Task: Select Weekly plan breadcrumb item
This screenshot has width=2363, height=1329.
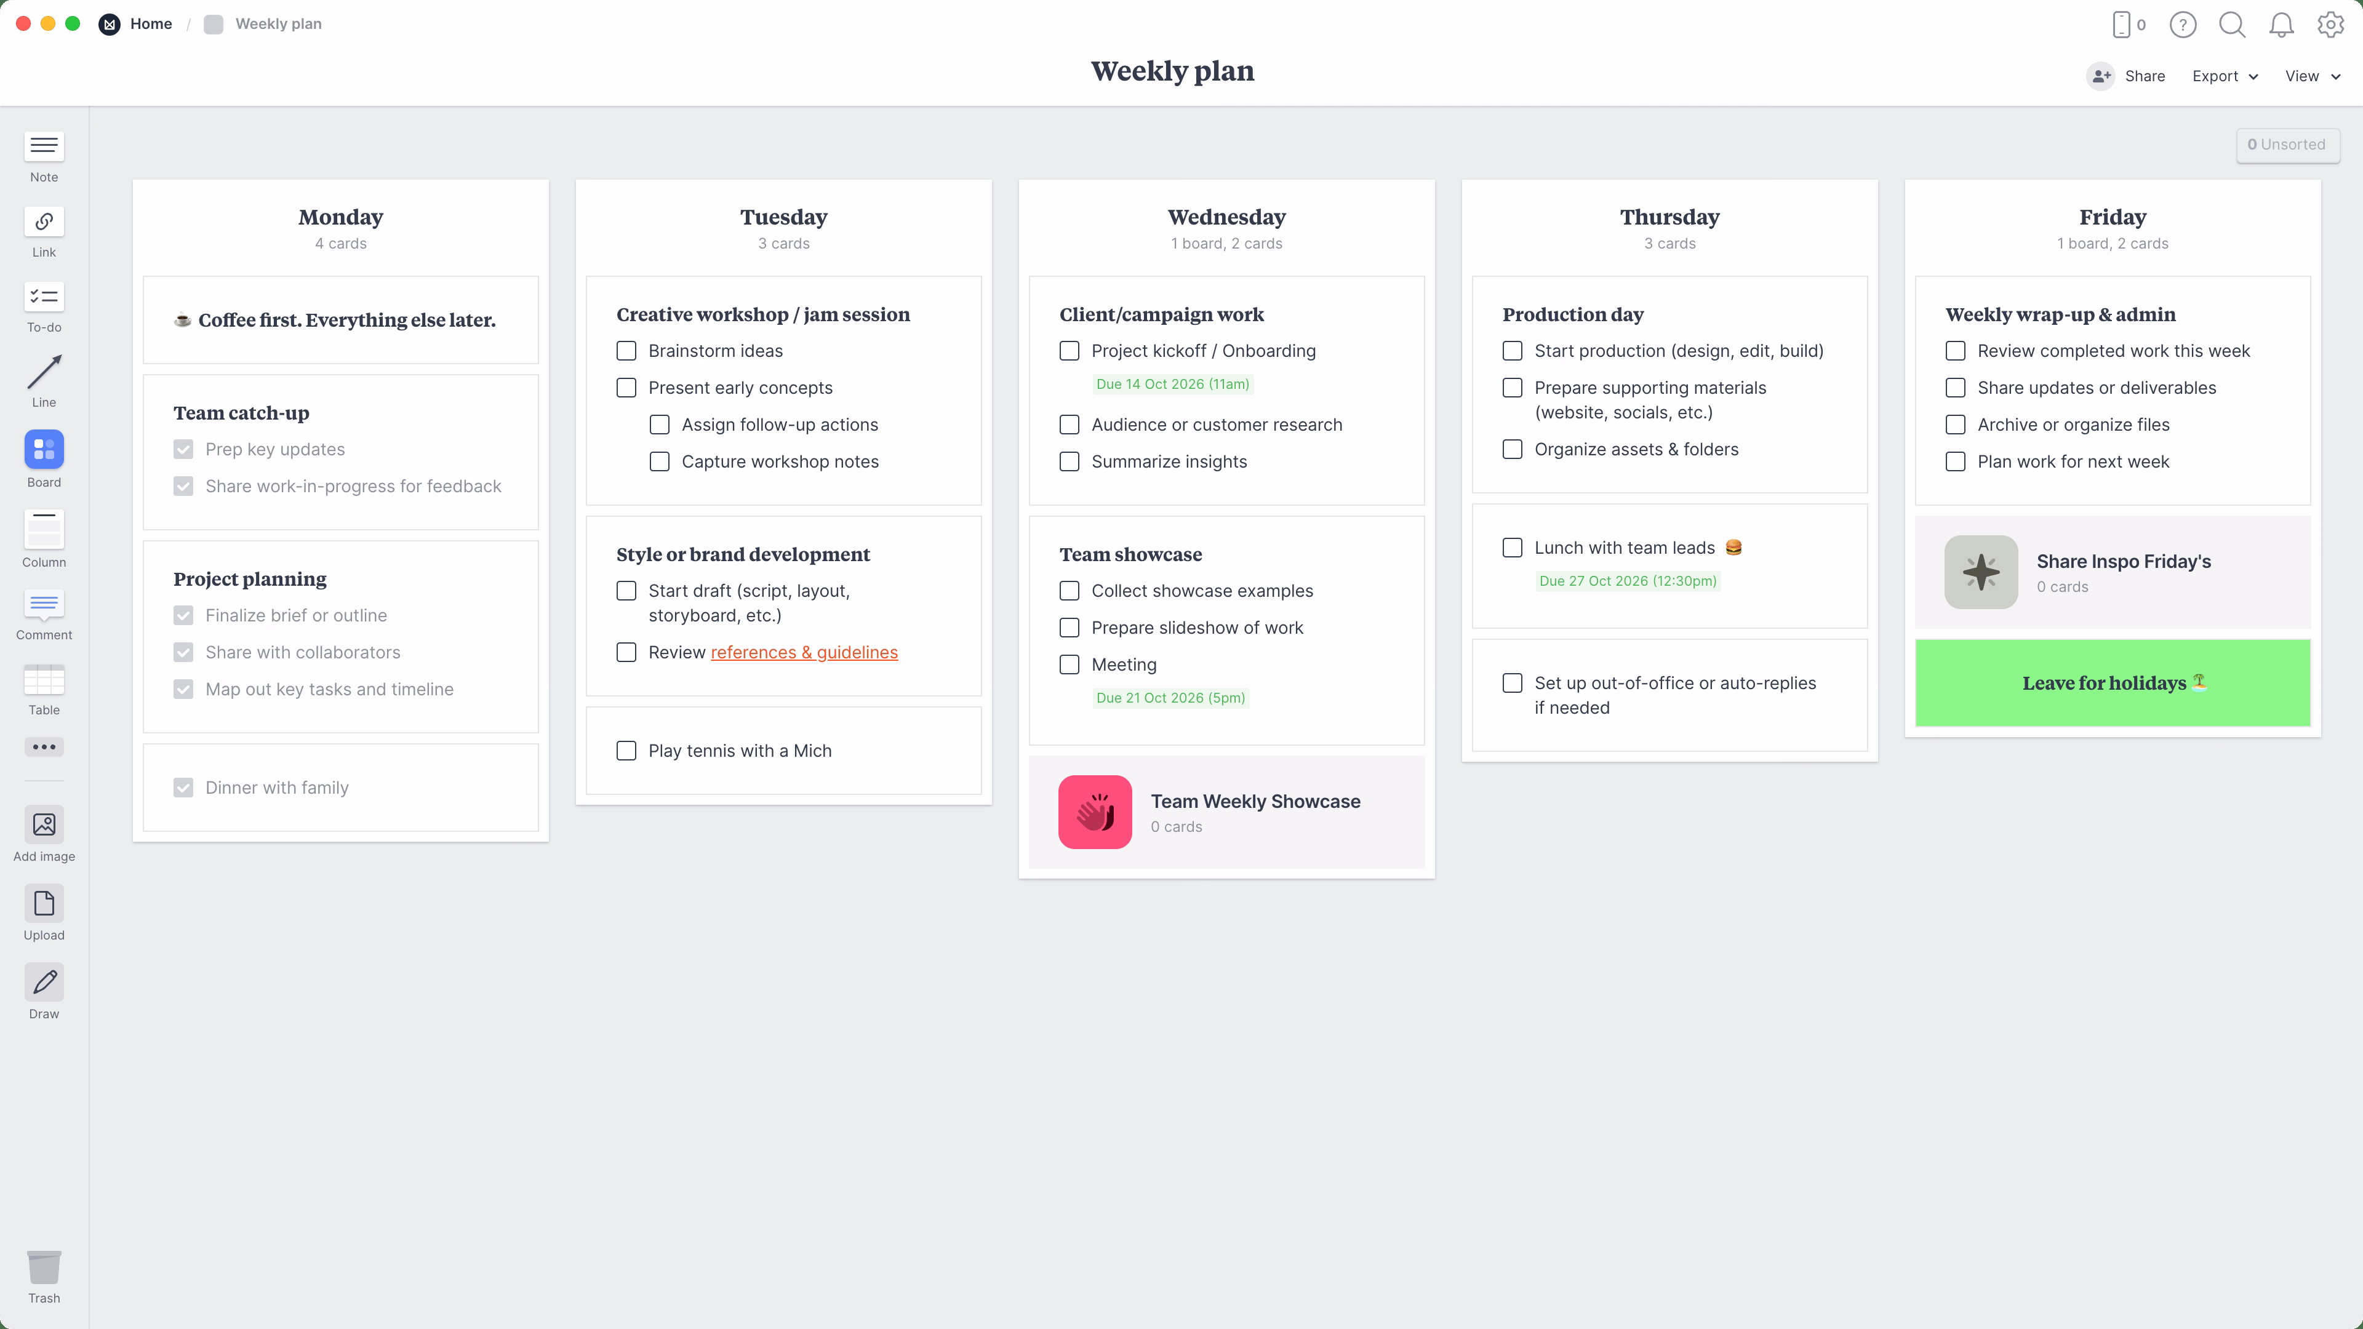Action: [278, 24]
